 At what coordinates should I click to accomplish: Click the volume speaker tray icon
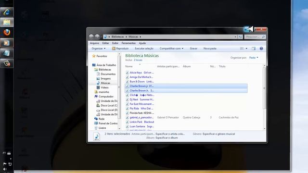click(x=5, y=169)
